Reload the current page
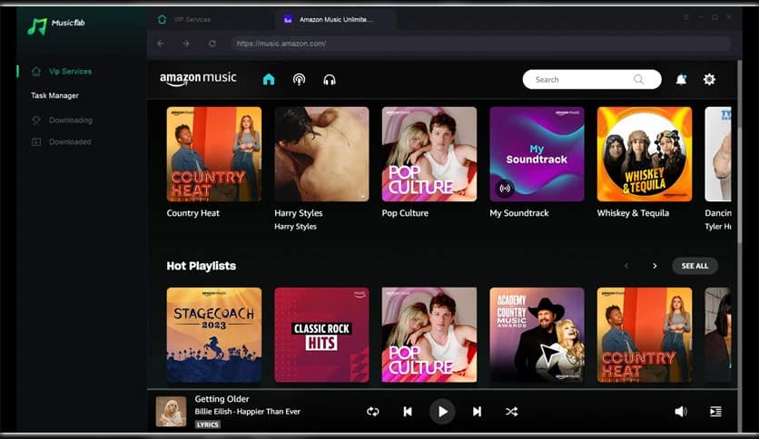Image resolution: width=759 pixels, height=439 pixels. (212, 44)
